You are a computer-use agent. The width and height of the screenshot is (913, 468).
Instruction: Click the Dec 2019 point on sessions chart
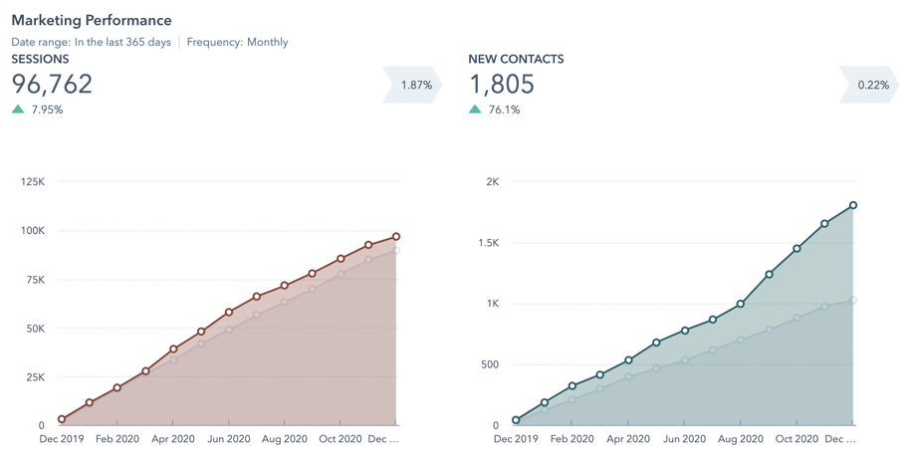(62, 419)
